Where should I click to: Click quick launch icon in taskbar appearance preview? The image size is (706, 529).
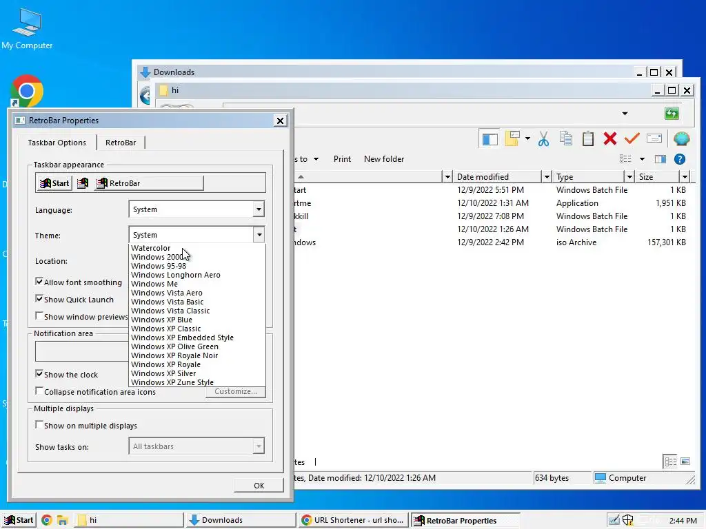(x=83, y=183)
